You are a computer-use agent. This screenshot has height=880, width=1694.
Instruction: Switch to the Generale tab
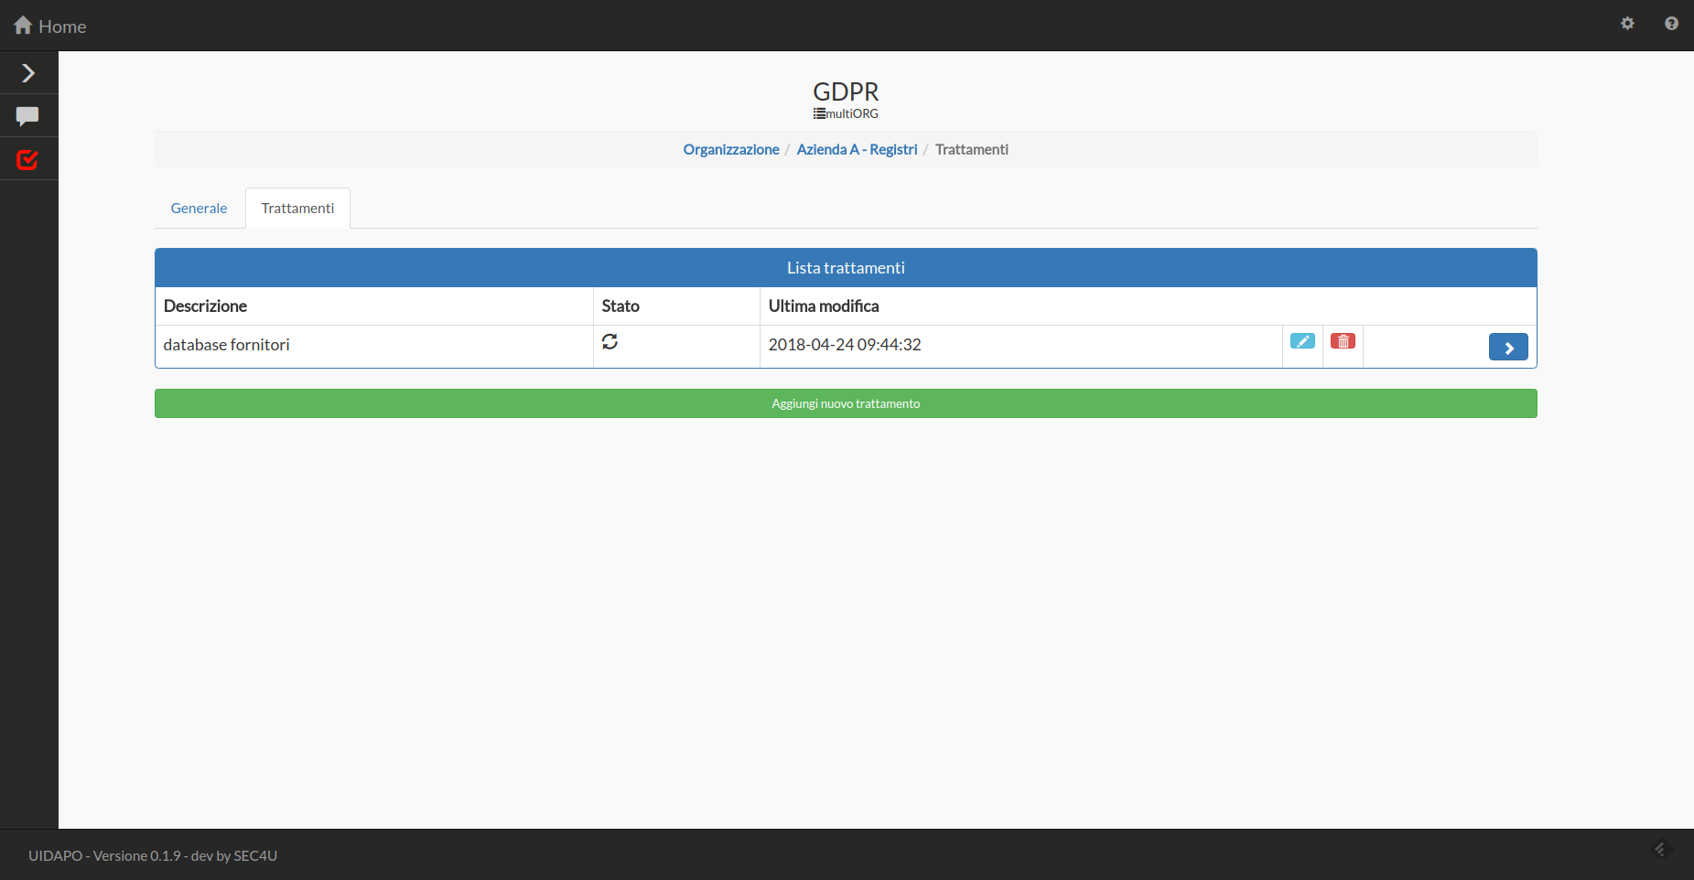point(199,209)
